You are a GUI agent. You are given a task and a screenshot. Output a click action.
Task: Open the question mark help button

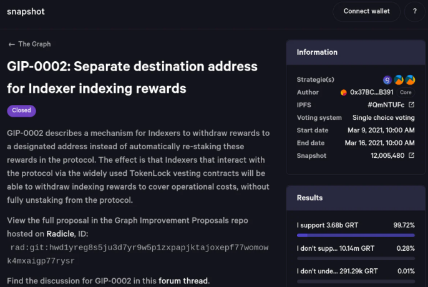(415, 11)
